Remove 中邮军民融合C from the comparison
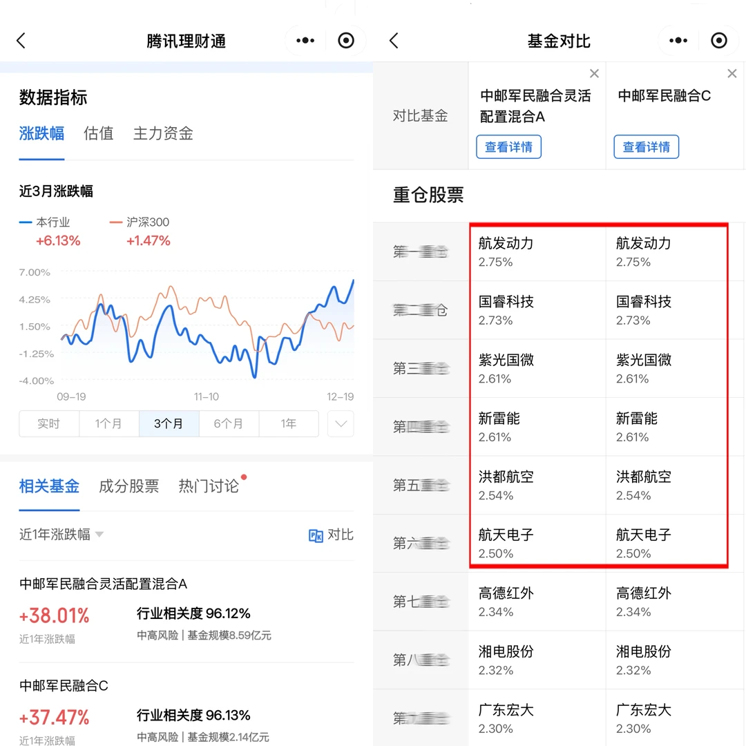The height and width of the screenshot is (746, 746). [x=731, y=73]
